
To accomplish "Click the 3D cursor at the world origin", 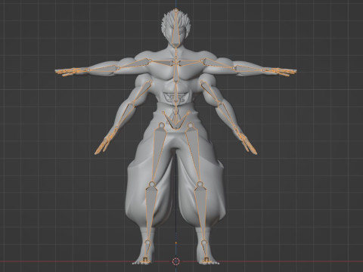I will (176, 261).
